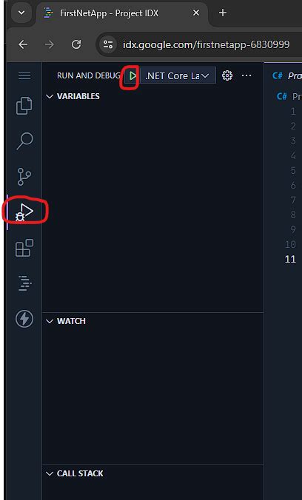The image size is (302, 500).
Task: Open the hamburger menu icon
Action: pyautogui.click(x=24, y=76)
